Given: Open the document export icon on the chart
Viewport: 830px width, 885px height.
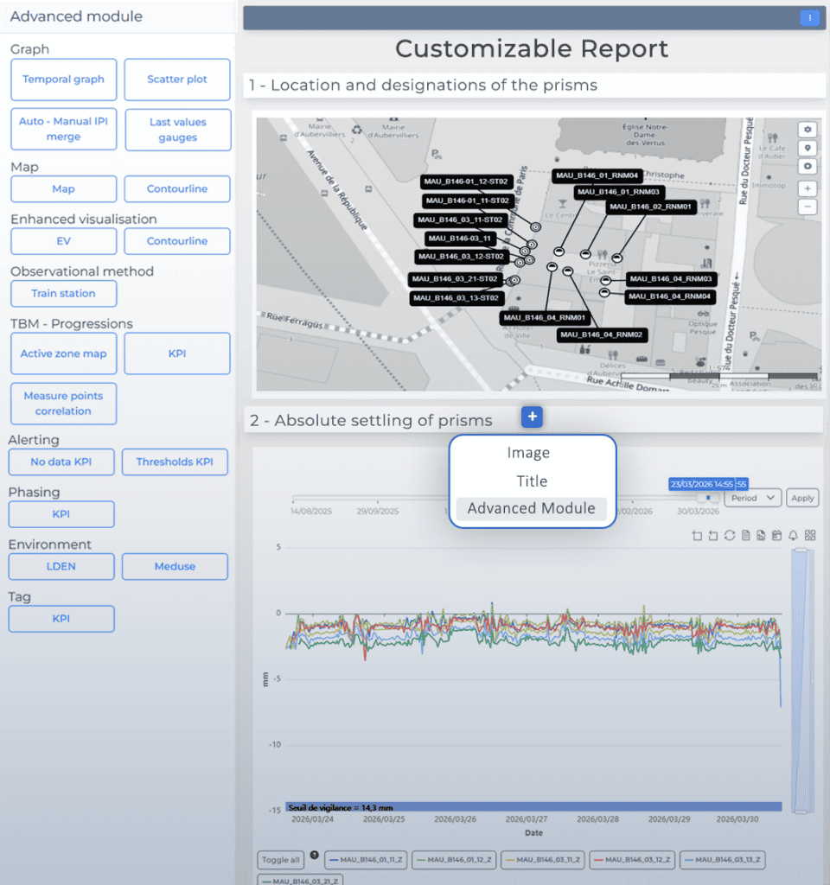Looking at the screenshot, I should click(746, 535).
